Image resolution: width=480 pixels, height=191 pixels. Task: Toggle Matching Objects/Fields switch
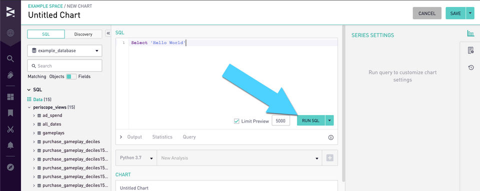click(71, 76)
